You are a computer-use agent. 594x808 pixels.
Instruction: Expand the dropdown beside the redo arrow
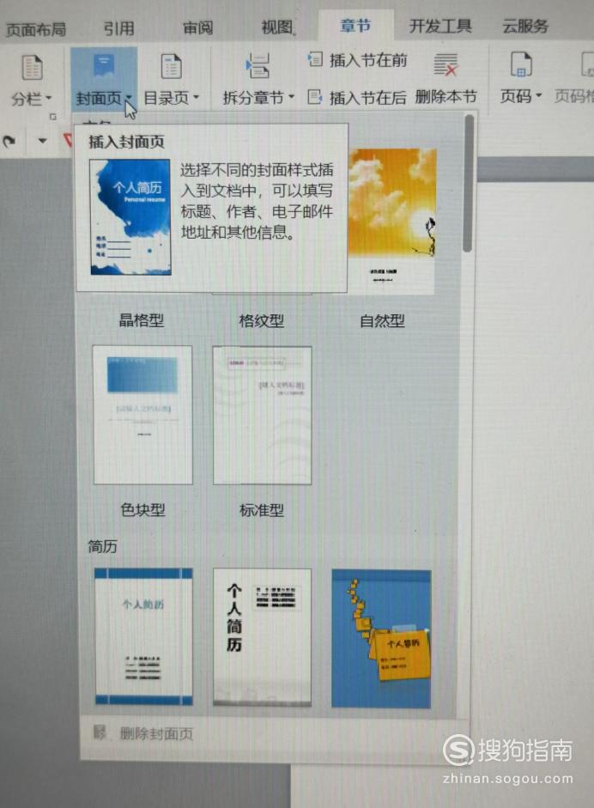[42, 140]
